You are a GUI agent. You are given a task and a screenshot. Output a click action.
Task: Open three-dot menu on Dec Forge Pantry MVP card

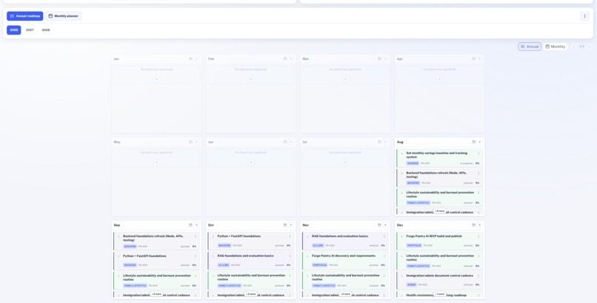coord(478,236)
